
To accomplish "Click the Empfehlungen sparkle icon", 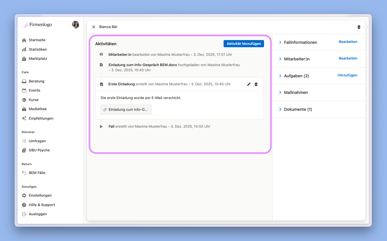I will pos(24,118).
